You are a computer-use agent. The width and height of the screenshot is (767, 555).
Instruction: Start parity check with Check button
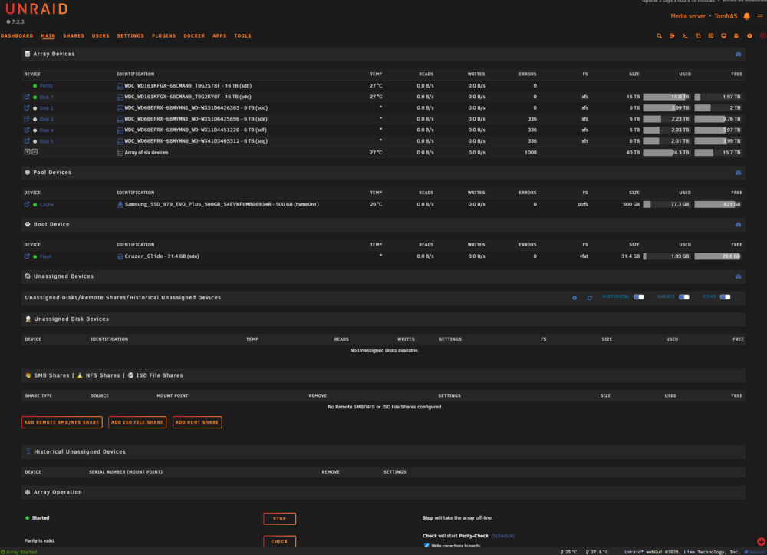click(279, 541)
